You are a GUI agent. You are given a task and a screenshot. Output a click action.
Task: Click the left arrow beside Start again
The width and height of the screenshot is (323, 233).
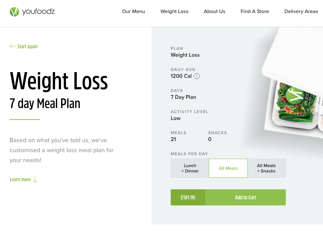(x=13, y=47)
